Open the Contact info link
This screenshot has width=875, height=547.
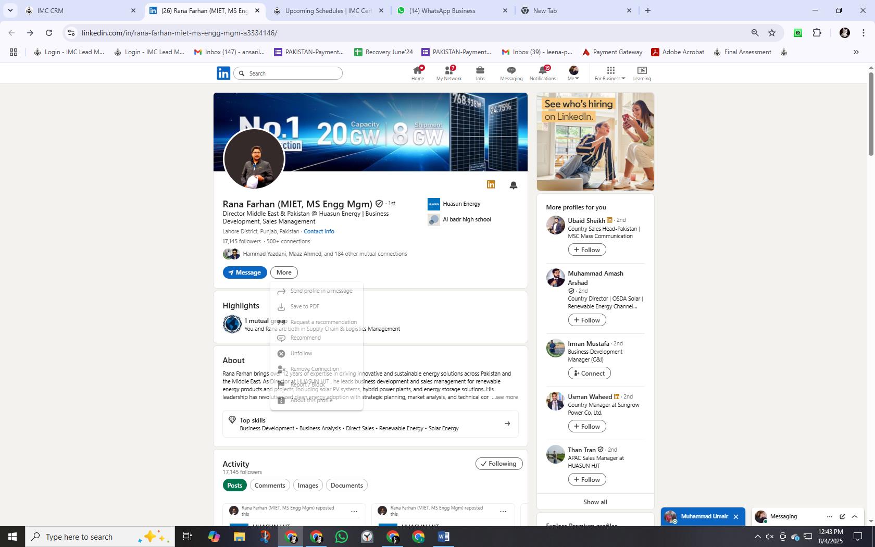pyautogui.click(x=319, y=231)
